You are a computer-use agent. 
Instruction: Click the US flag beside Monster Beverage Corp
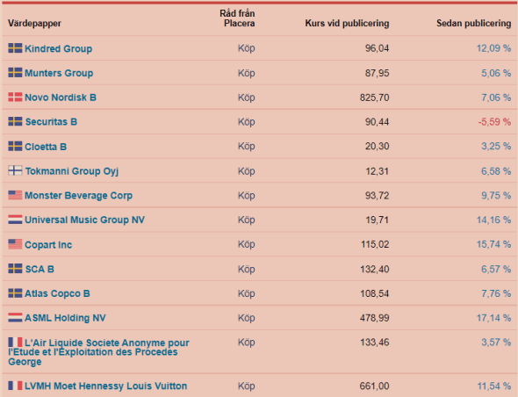(15, 195)
